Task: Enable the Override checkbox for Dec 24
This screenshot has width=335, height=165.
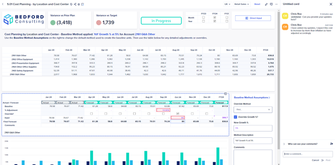Action: click(207, 114)
